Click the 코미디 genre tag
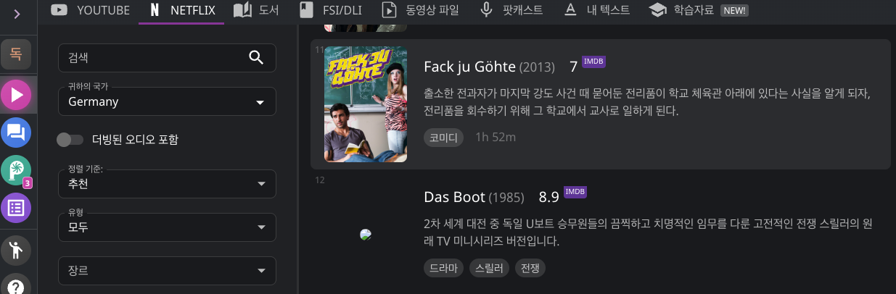Image resolution: width=896 pixels, height=294 pixels. (443, 137)
